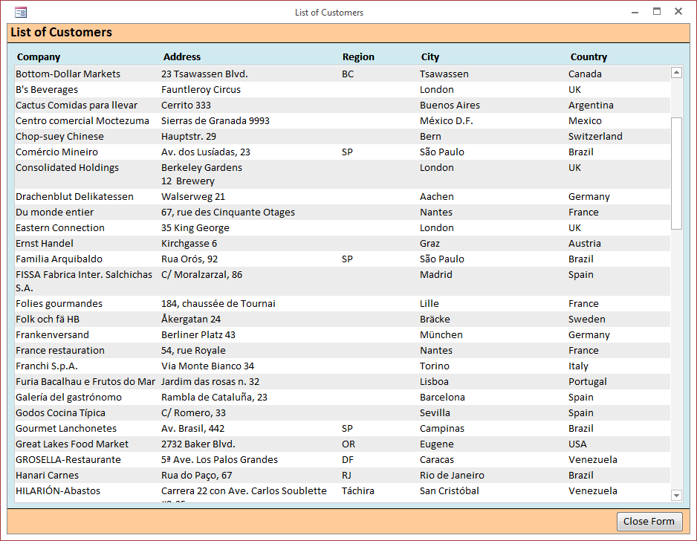Click the scroll down arrow of the list
Viewport: 697px width, 541px height.
(x=676, y=495)
